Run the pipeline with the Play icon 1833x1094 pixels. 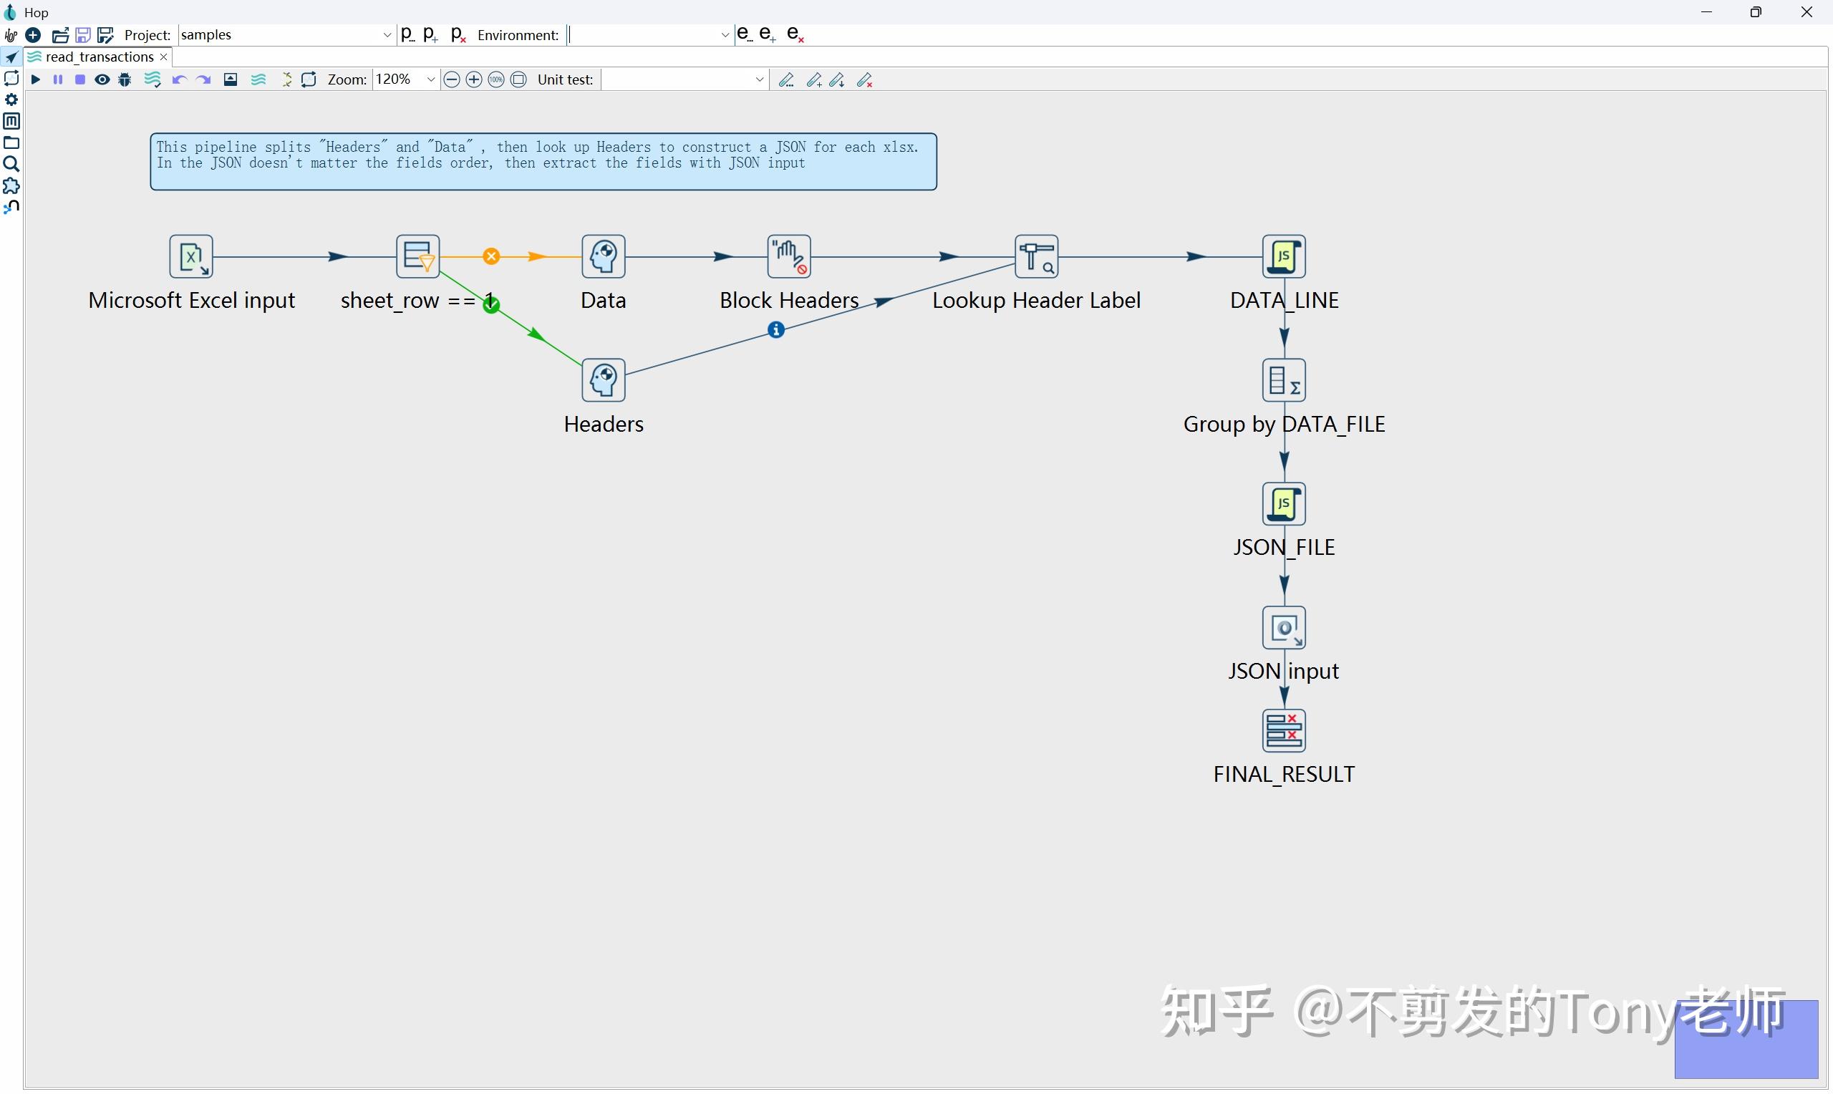coord(36,79)
